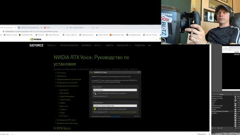Viewport: 240px width, 135px height.
Task: Jump to 'Тестирование RTX Voice' contents link
Action: (66, 120)
